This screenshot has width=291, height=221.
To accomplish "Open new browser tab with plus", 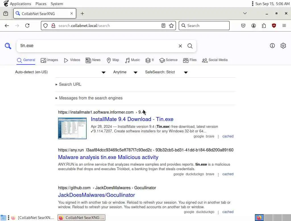I will [82, 14].
